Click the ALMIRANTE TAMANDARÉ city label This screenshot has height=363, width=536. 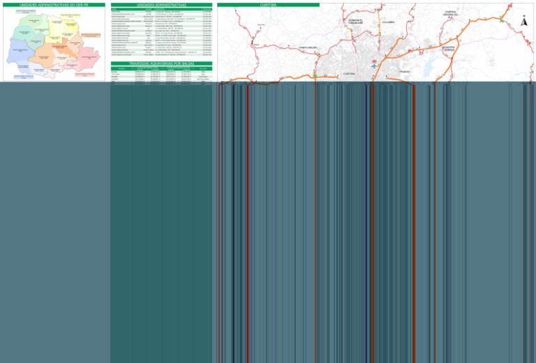tap(355, 22)
